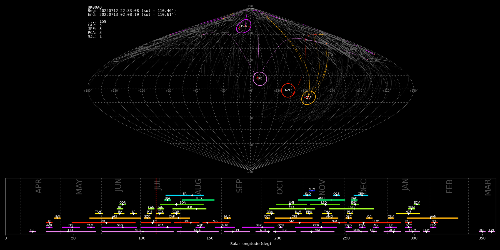Click the 'NZC: 1' legend entry
This screenshot has height=250, width=500.
[x=95, y=36]
